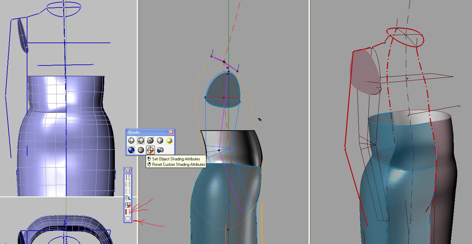Click the top dash-dot linetype icon
This screenshot has height=244, width=472.
click(x=128, y=178)
